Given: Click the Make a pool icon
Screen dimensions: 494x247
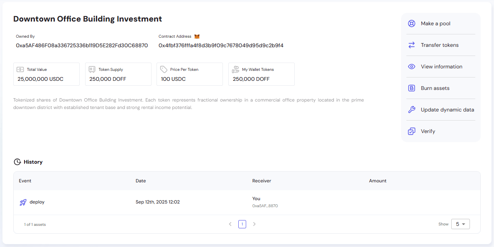Looking at the screenshot, I should [x=411, y=24].
